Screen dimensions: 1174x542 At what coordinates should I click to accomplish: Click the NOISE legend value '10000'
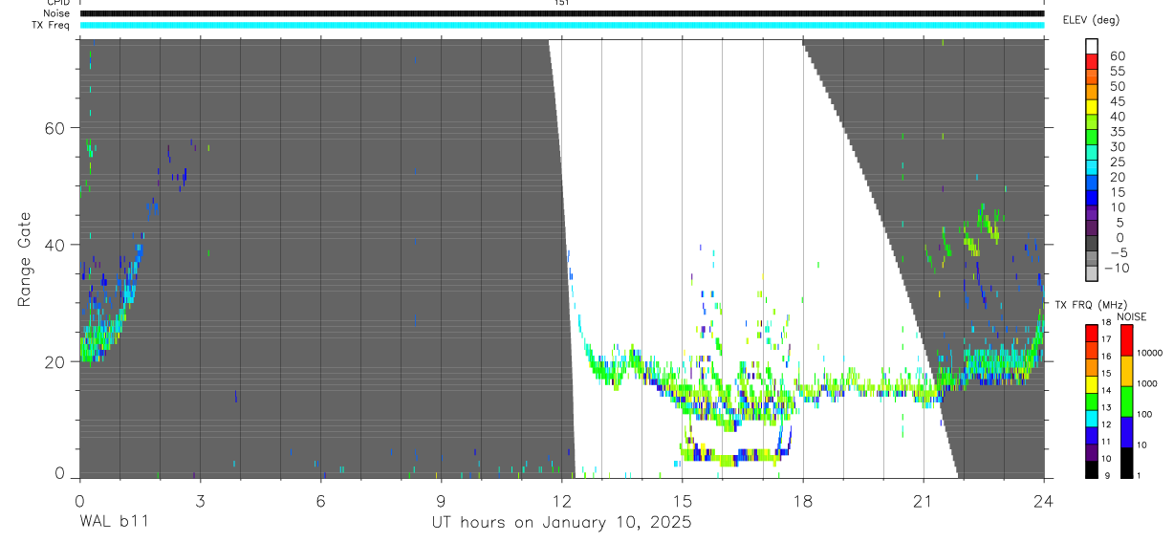tap(1149, 353)
